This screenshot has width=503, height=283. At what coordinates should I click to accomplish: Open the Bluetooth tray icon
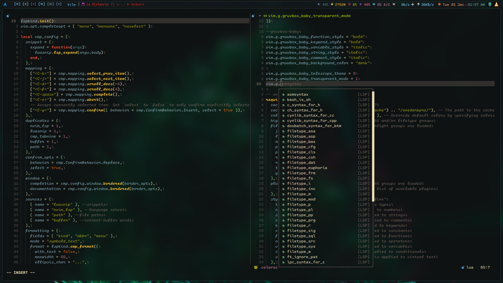(490, 4)
